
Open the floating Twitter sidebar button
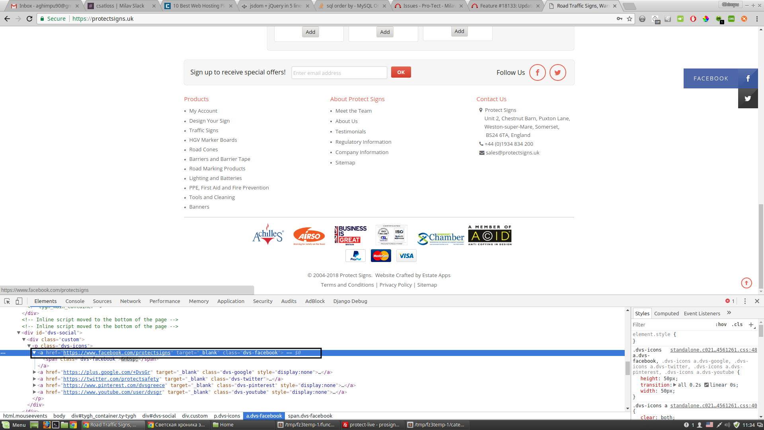[x=748, y=98]
